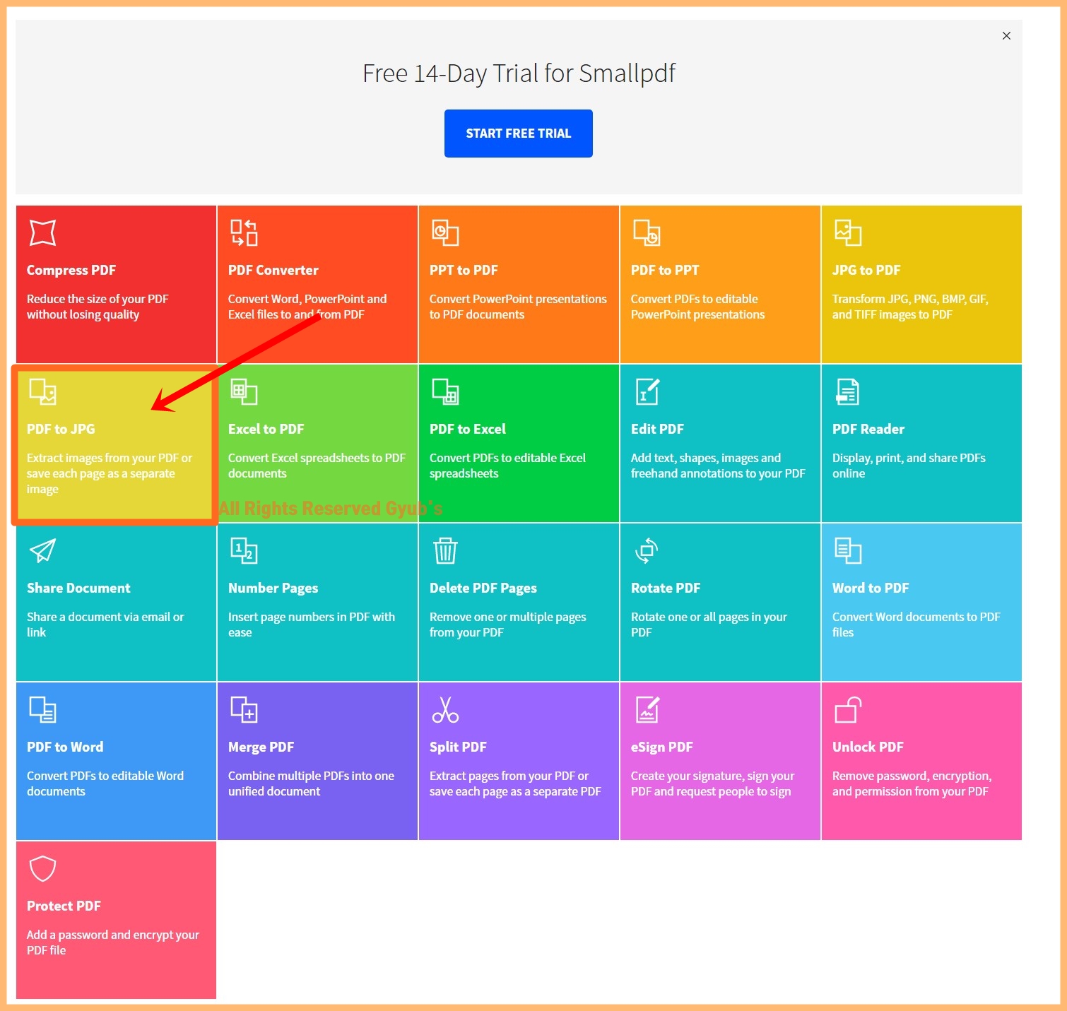Click 'Reduce the size of your PDF' description

(98, 307)
